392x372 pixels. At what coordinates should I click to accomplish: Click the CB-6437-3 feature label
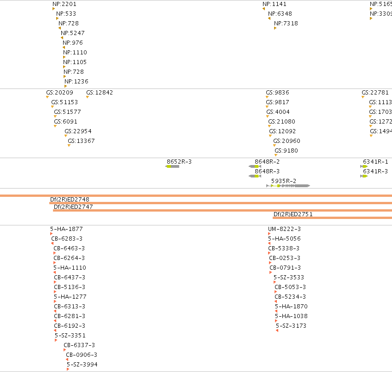pyautogui.click(x=70, y=277)
